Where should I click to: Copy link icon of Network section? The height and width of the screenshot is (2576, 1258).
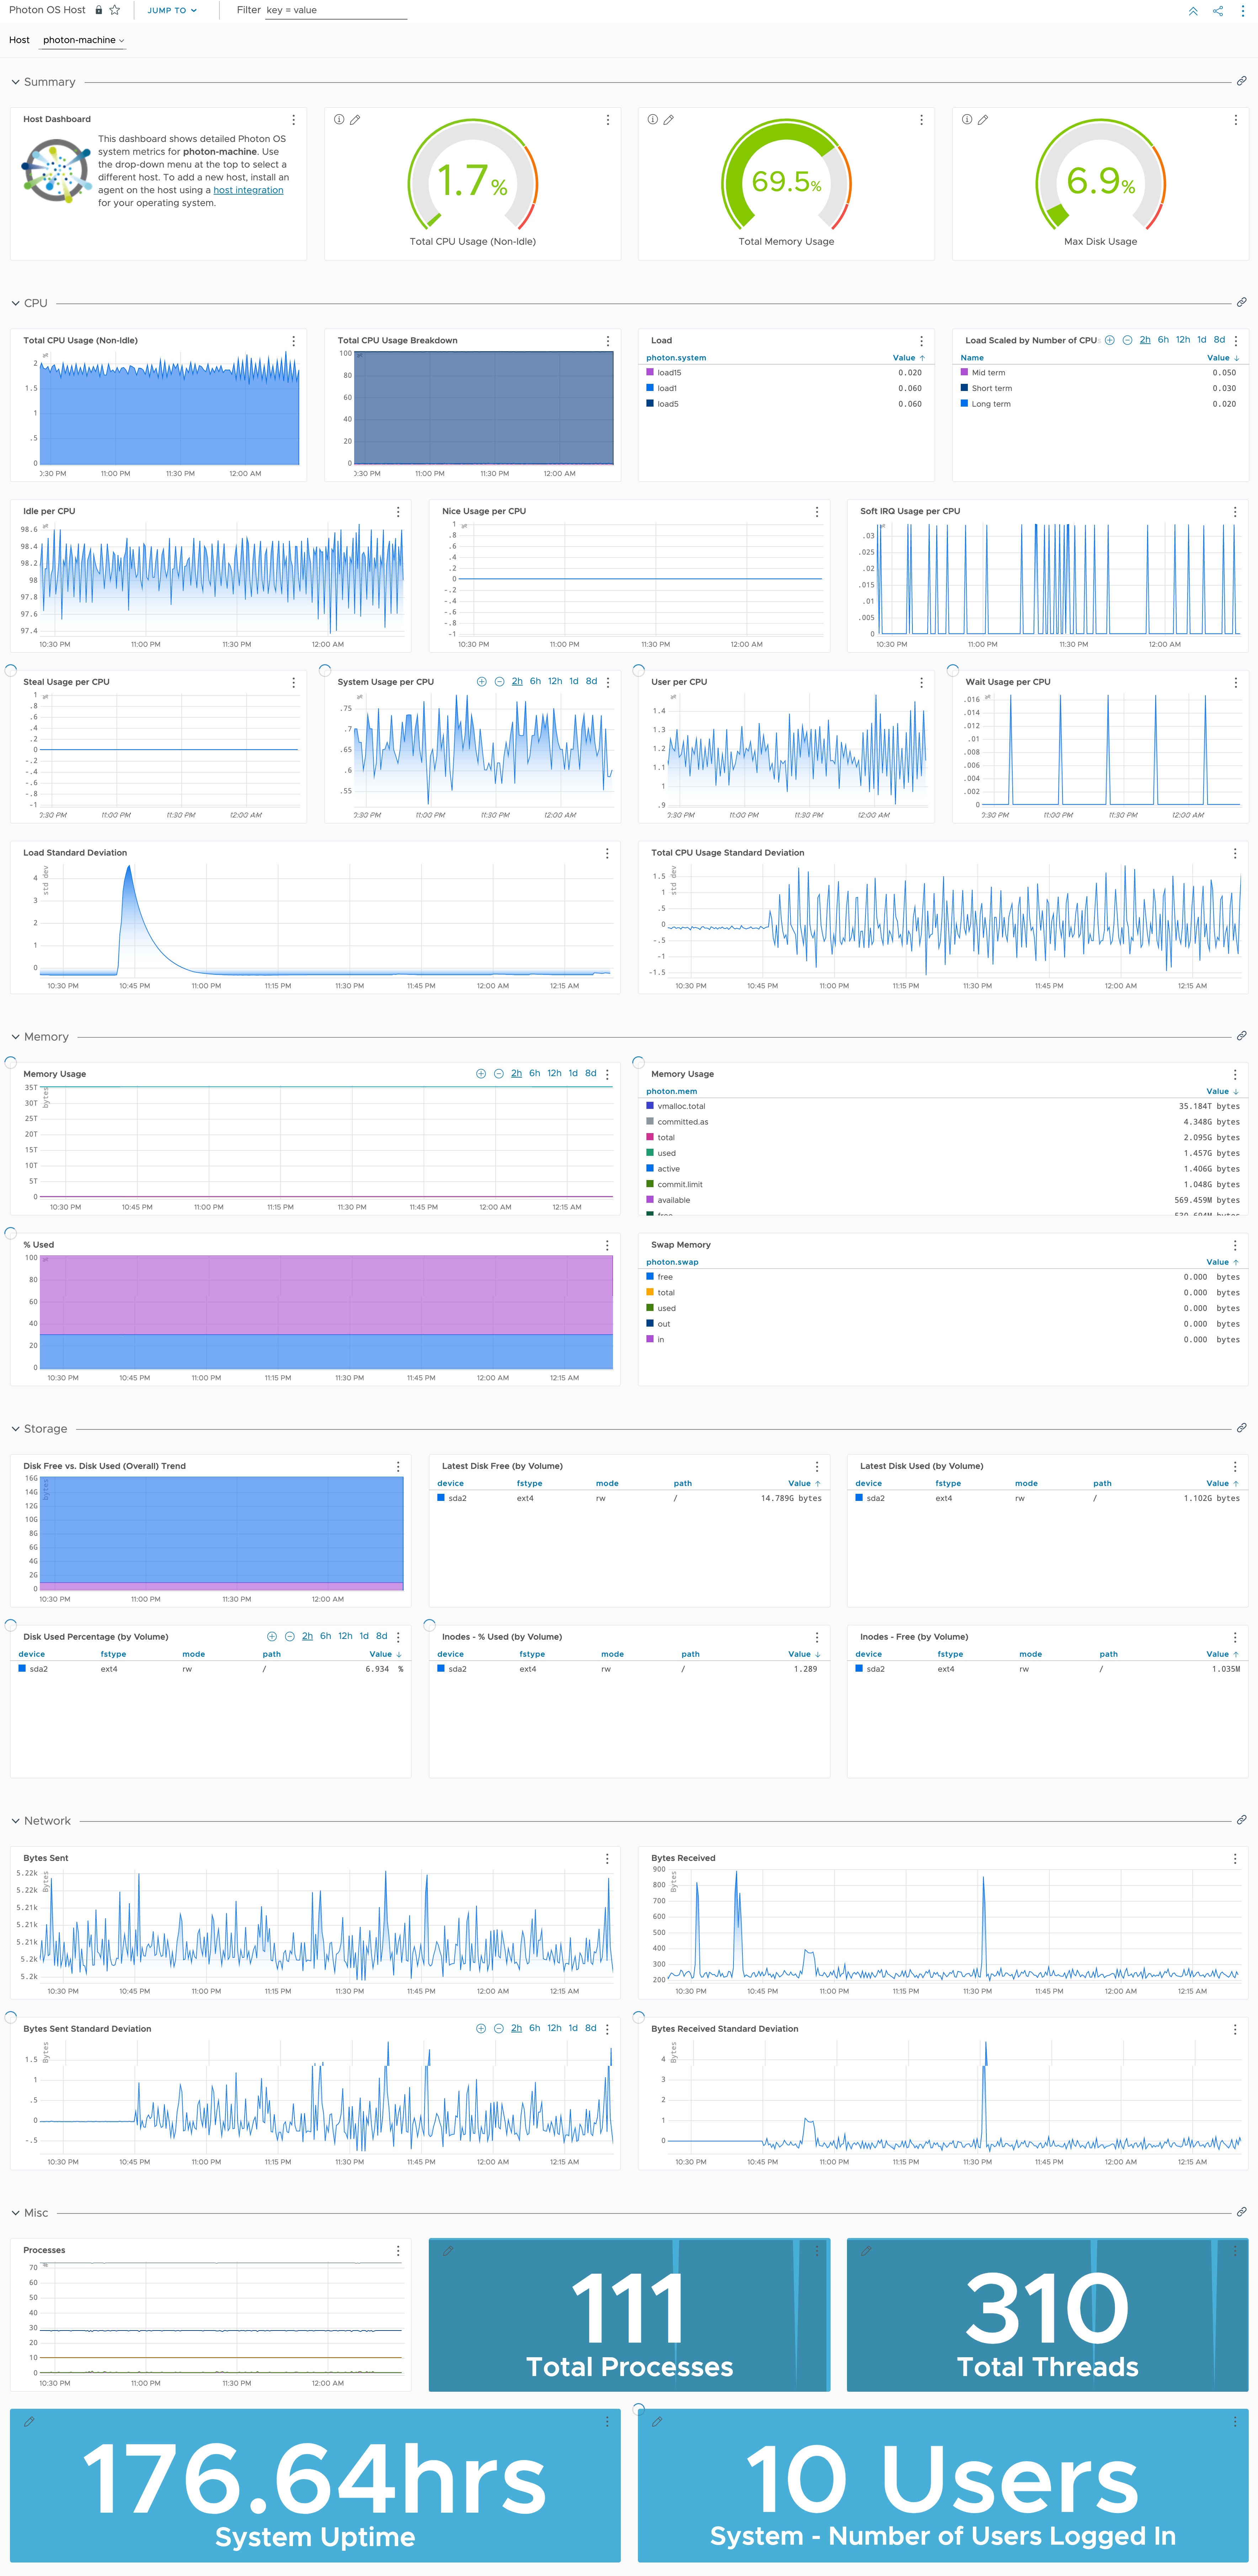(1242, 1820)
